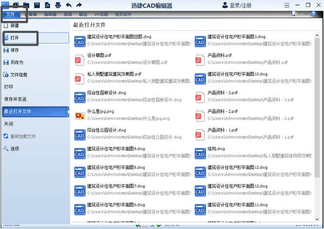
Task: Click the image icon of 什么是jpg.png
Action: click(x=79, y=115)
